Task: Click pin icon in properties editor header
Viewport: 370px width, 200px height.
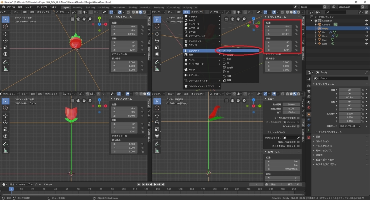Action: coord(367,72)
